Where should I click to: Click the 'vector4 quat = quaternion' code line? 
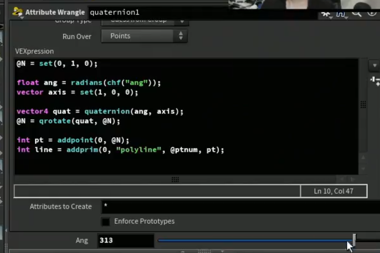100,111
